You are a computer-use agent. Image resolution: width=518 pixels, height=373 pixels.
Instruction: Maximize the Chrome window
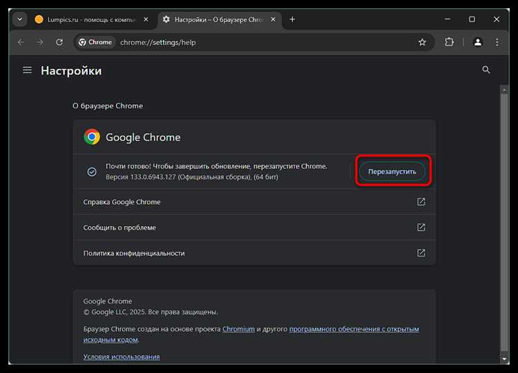472,19
